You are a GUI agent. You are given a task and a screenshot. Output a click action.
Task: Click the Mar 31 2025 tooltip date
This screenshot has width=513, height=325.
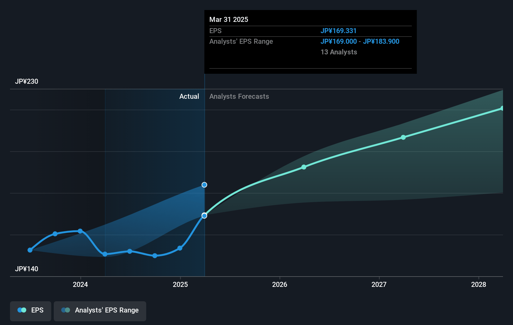tap(229, 20)
